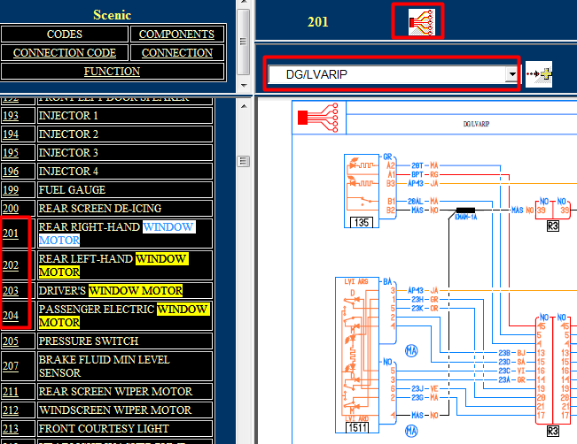Click the add connection arrow-plus icon
Image resolution: width=577 pixels, height=444 pixels.
(539, 74)
